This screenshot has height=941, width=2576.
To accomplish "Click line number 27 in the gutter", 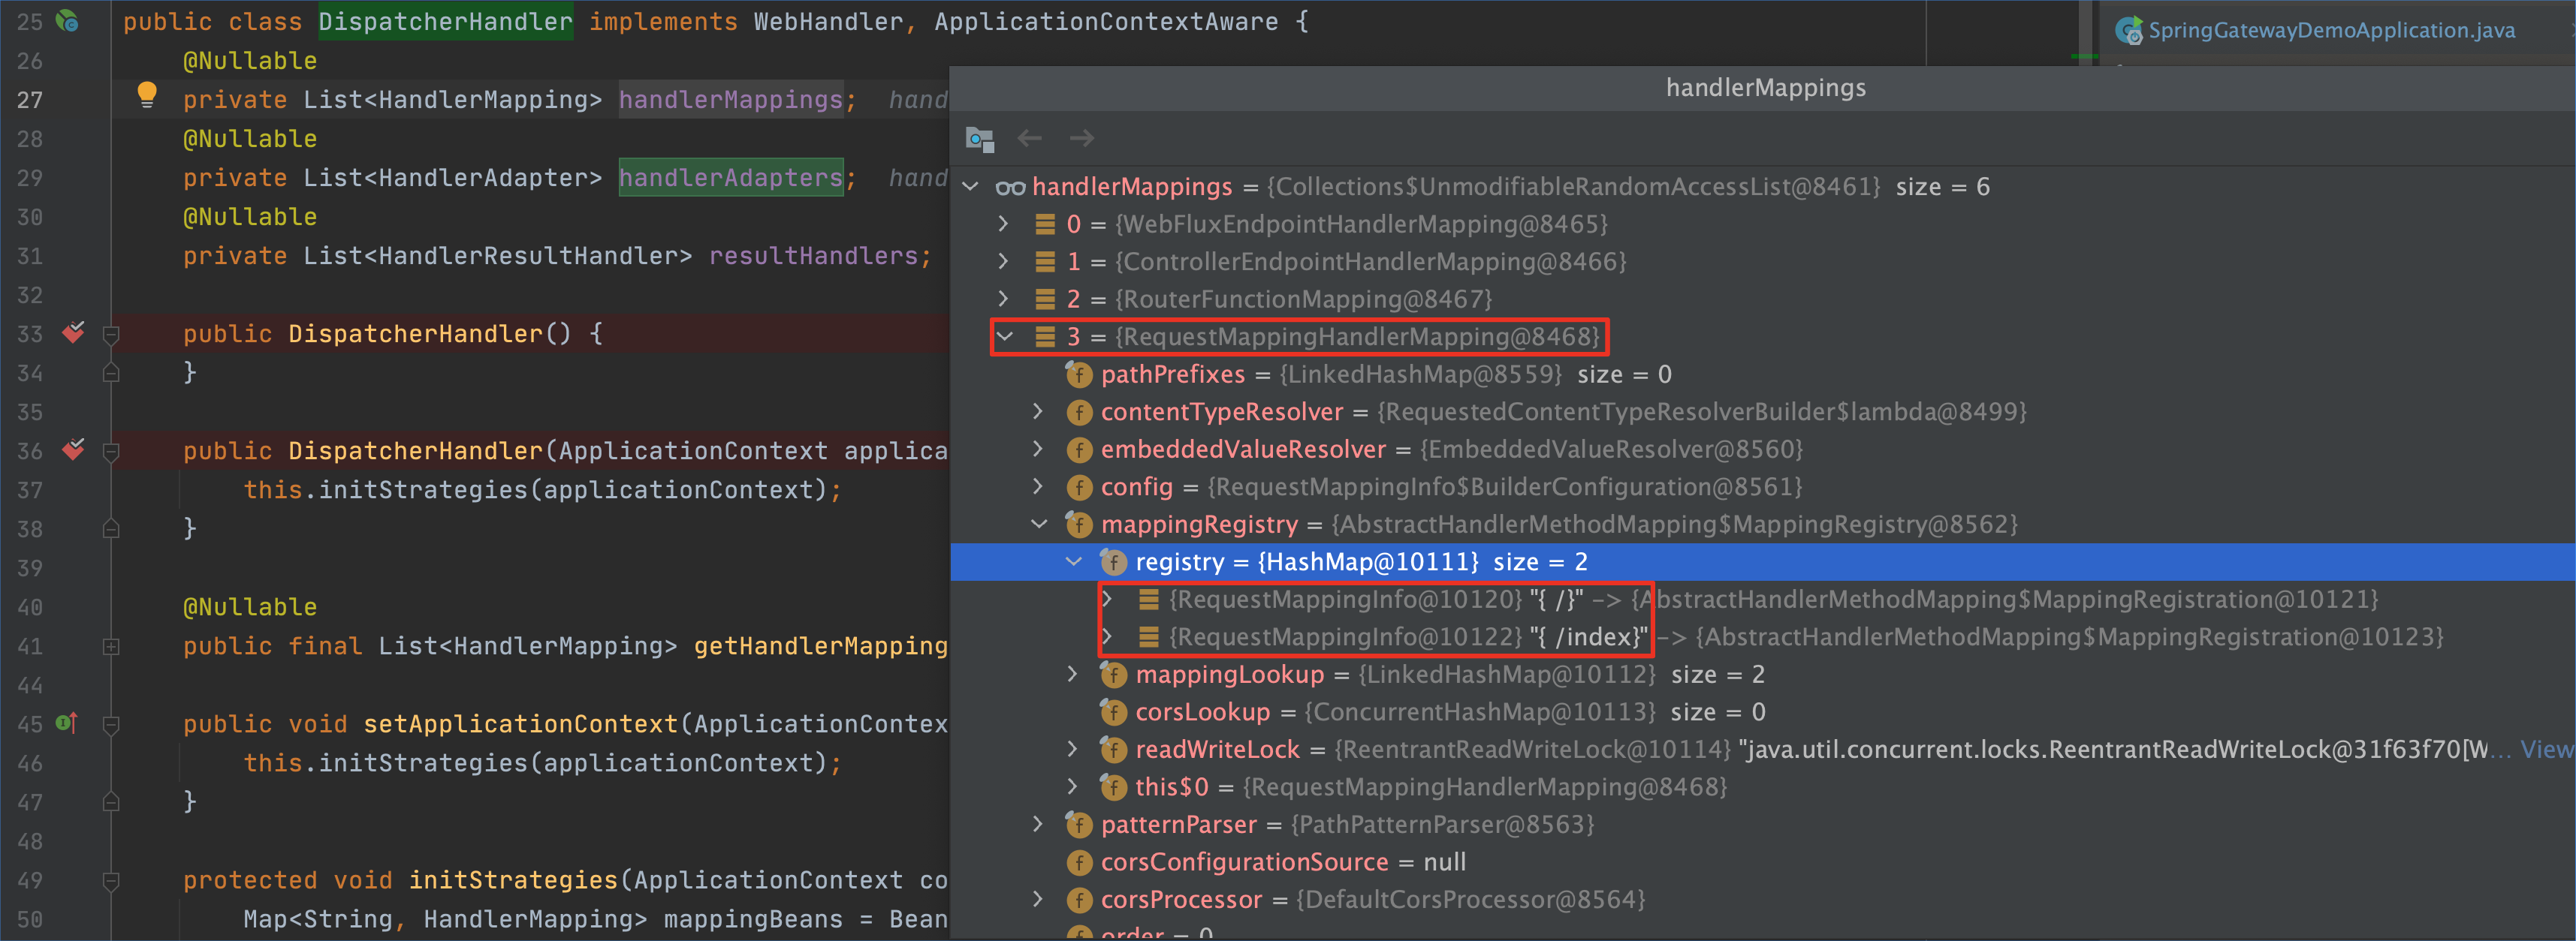I will (x=30, y=100).
